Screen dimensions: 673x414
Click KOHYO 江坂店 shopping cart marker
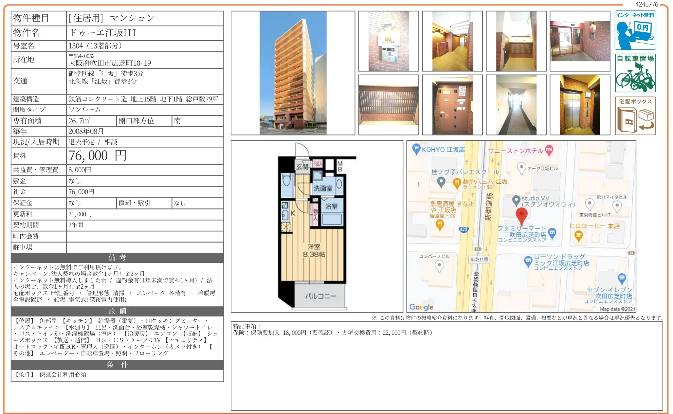pyautogui.click(x=416, y=149)
